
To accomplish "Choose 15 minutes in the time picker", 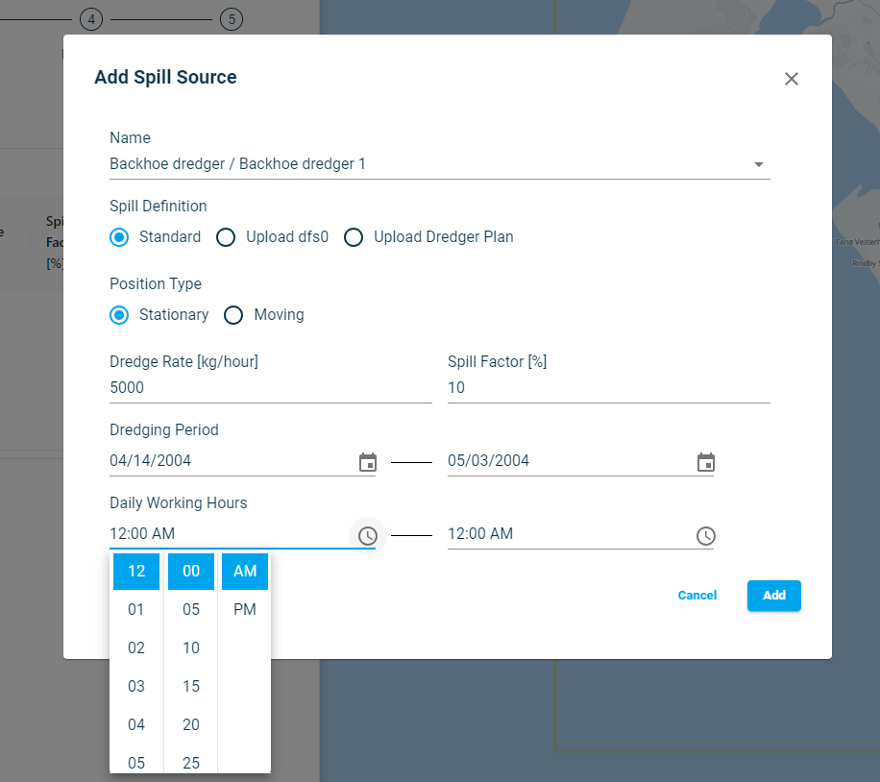I will point(191,686).
